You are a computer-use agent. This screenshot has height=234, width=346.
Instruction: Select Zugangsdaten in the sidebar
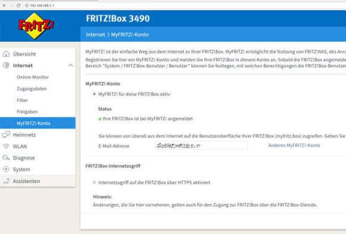[x=32, y=89]
